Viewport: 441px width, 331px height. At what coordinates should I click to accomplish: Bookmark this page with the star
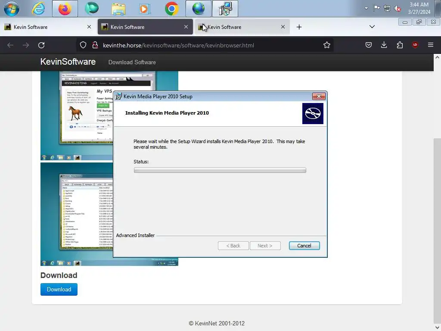pos(326,45)
